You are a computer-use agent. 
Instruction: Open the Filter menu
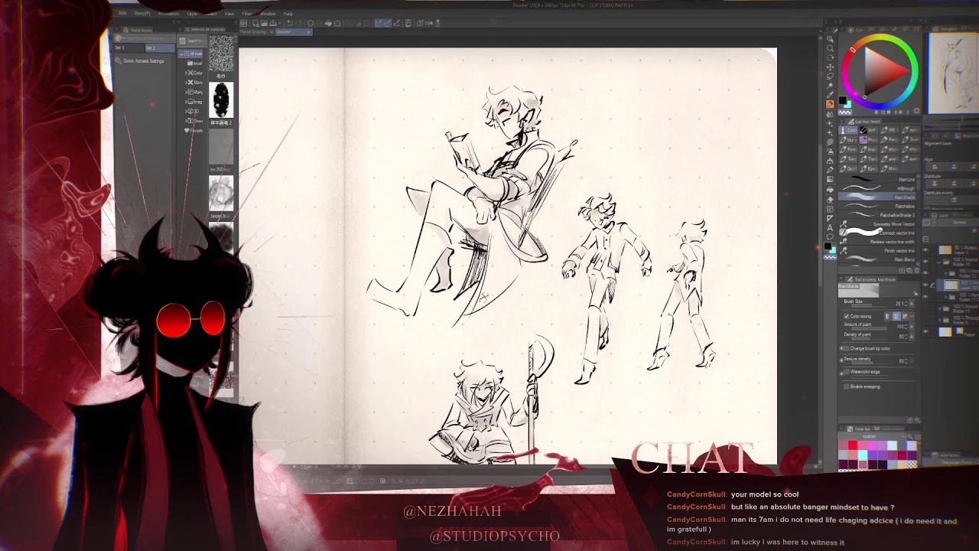[246, 13]
